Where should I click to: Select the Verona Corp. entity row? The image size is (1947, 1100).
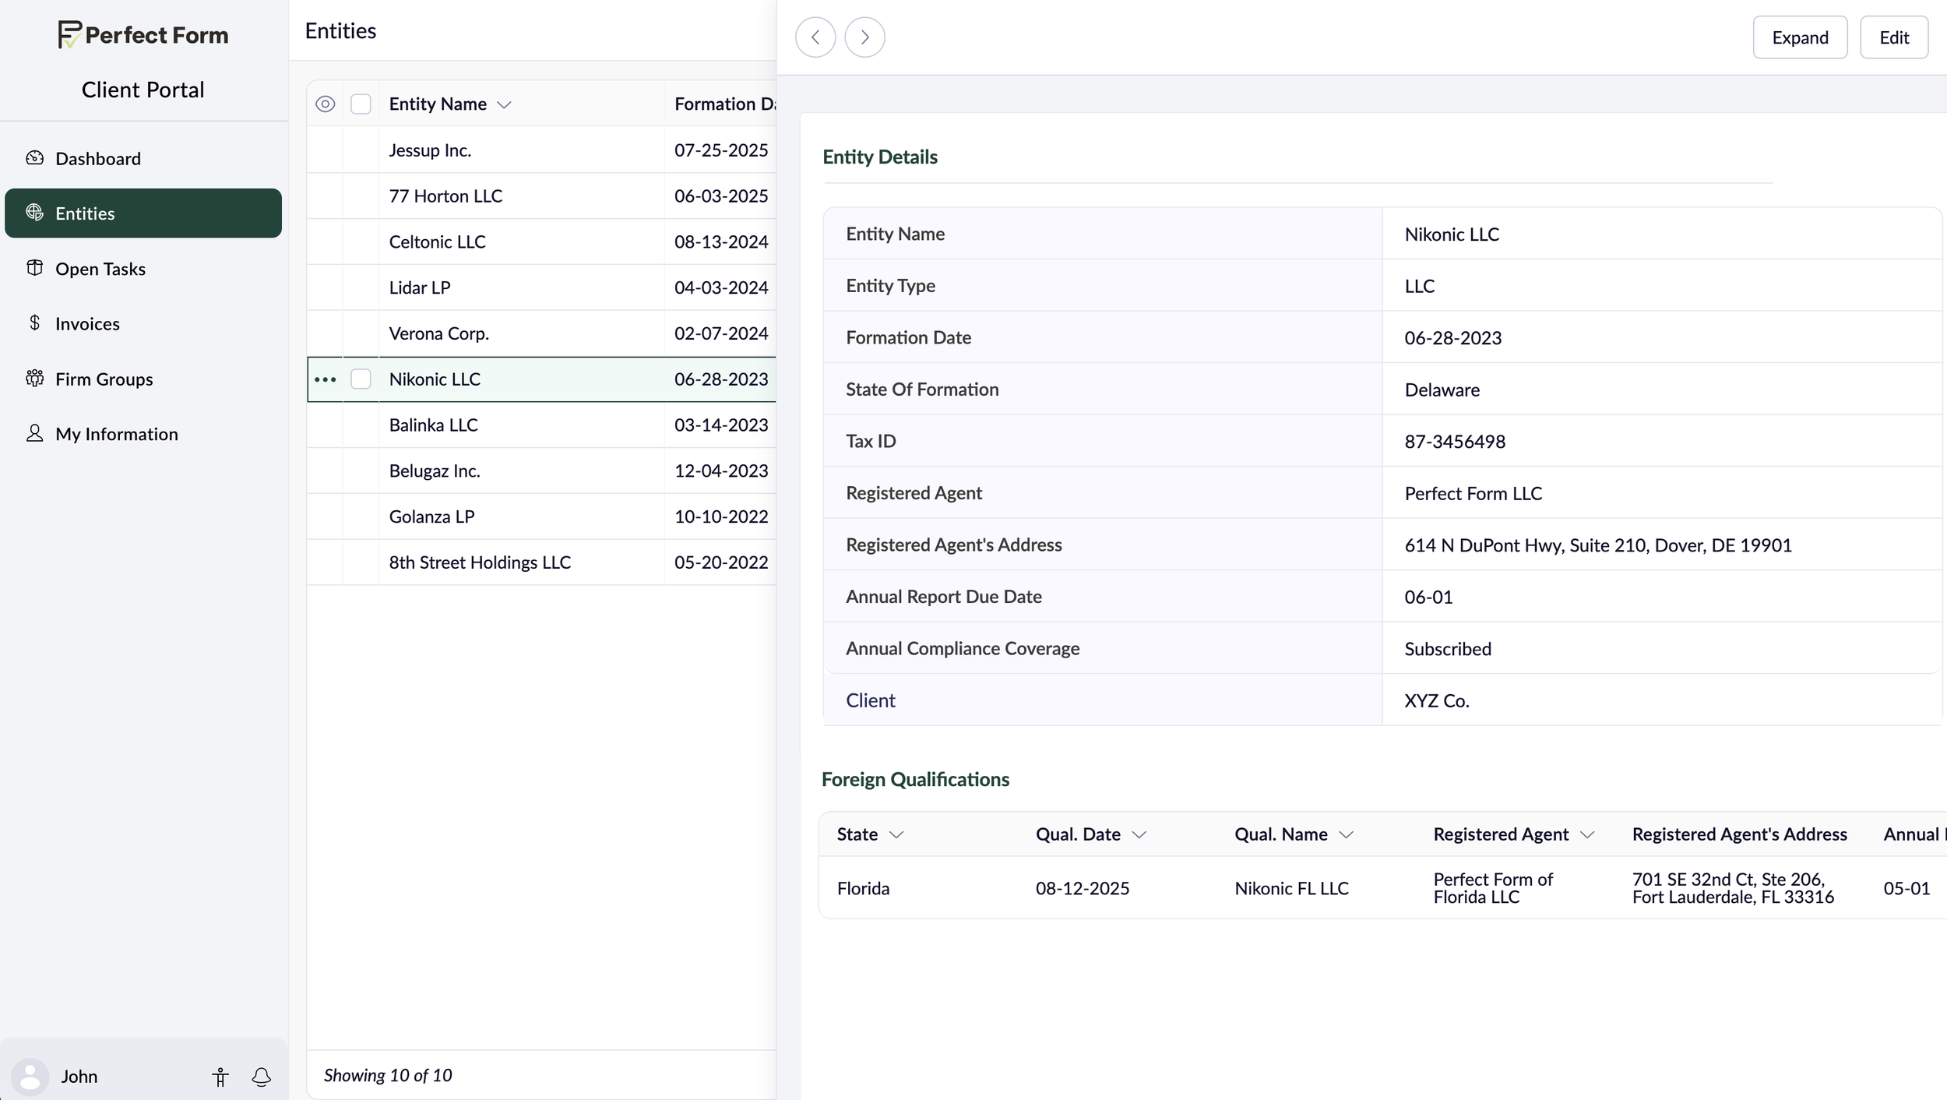tap(541, 333)
